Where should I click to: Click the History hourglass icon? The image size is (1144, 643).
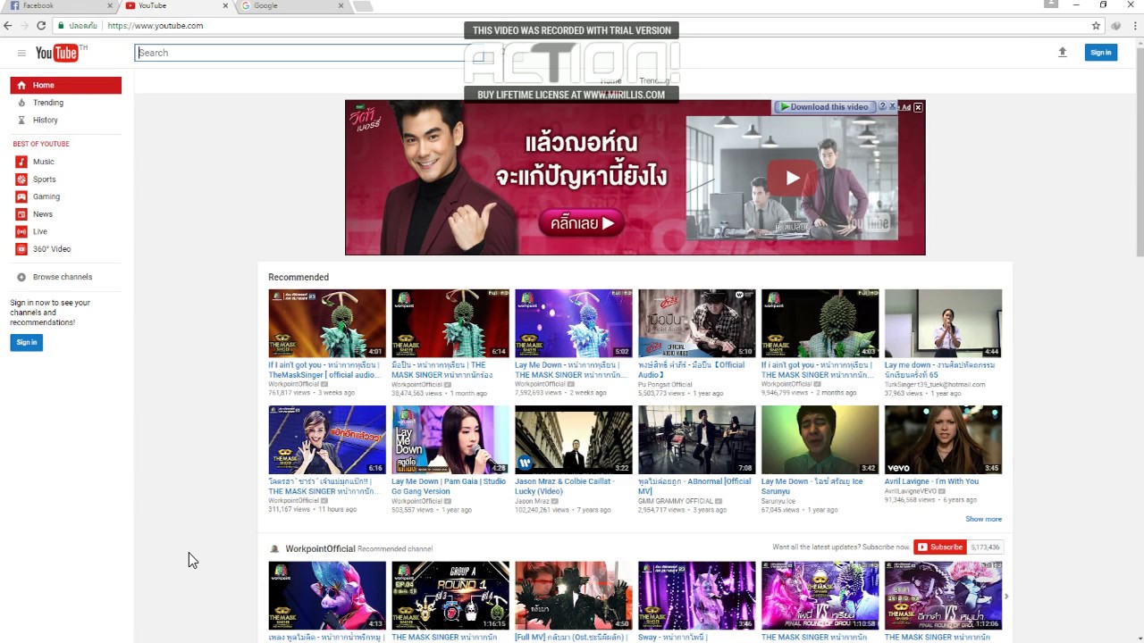(21, 120)
